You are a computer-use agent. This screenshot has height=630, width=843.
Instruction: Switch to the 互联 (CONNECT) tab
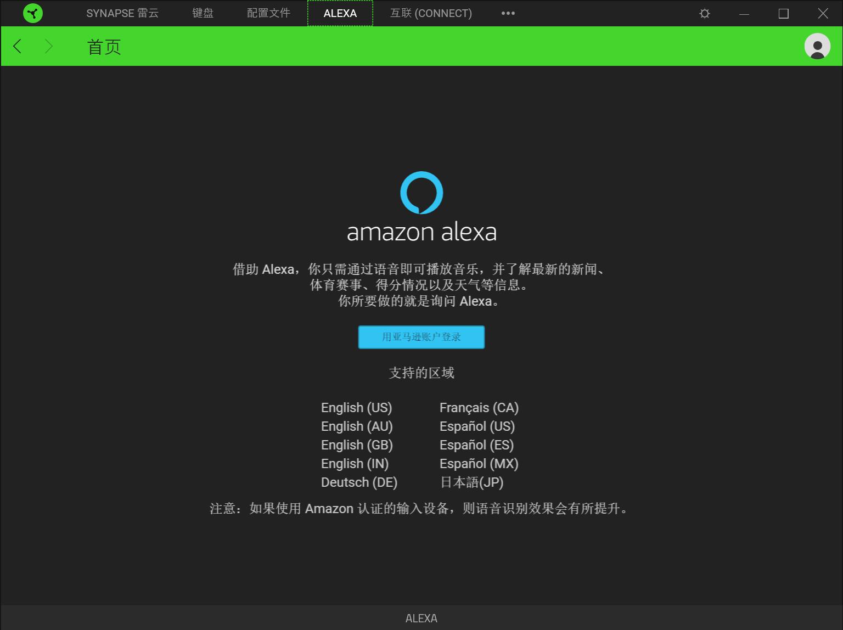pyautogui.click(x=431, y=13)
